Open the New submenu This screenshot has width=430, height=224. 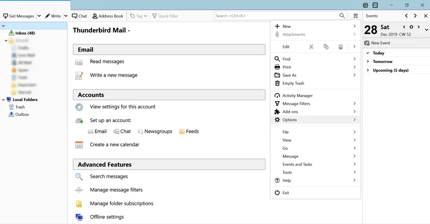(x=315, y=26)
